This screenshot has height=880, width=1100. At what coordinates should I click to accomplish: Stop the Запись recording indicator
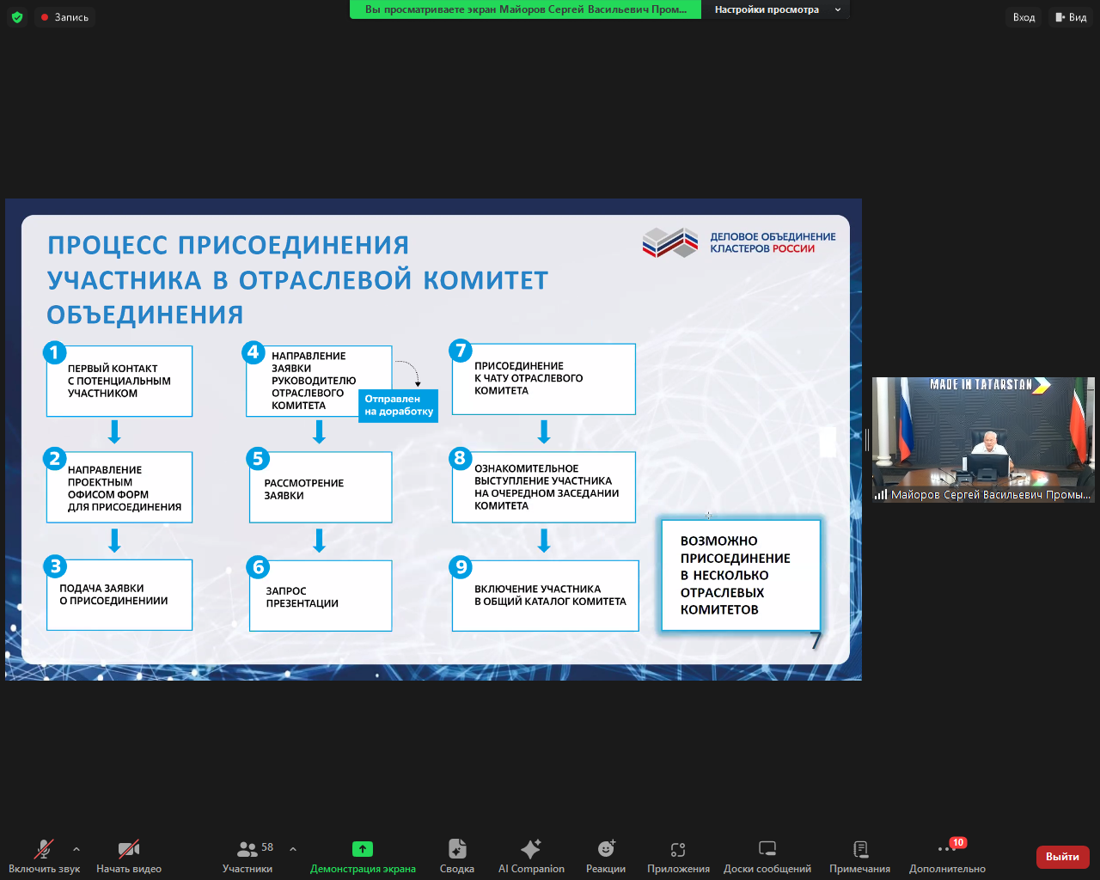(x=64, y=16)
